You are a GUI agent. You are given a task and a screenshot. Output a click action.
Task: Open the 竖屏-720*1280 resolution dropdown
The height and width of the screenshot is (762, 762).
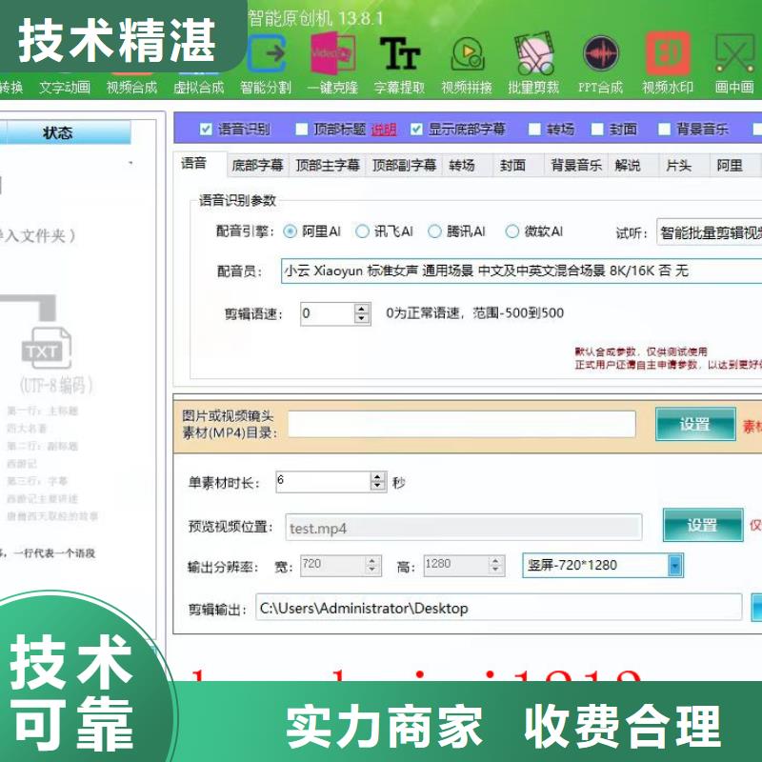(x=674, y=565)
